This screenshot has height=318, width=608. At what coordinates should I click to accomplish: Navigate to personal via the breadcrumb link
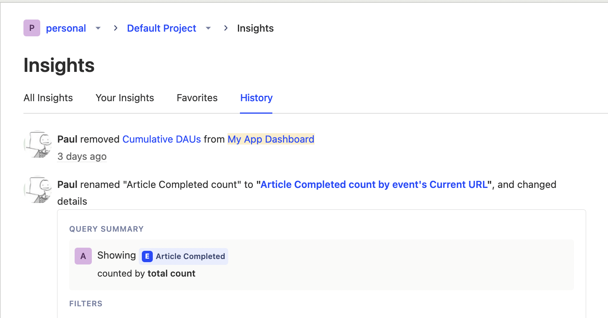(66, 28)
